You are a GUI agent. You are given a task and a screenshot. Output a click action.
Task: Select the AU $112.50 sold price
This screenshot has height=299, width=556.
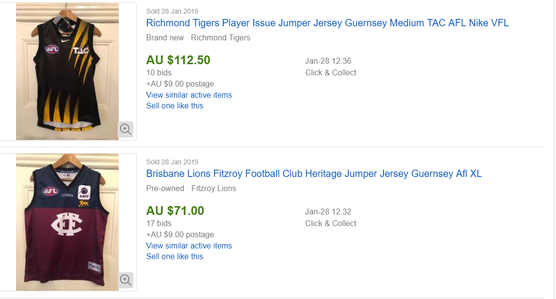pos(178,60)
